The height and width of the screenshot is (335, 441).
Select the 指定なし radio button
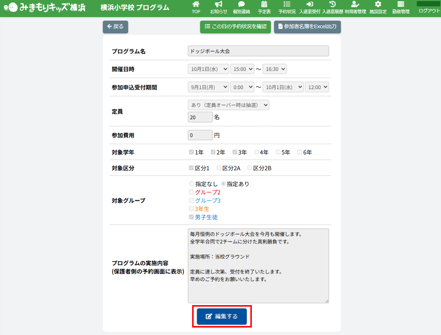(192, 184)
